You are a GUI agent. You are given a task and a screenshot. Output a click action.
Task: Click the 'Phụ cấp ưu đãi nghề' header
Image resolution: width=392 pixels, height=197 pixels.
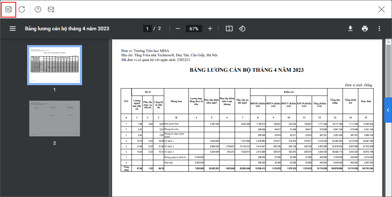[x=243, y=101]
